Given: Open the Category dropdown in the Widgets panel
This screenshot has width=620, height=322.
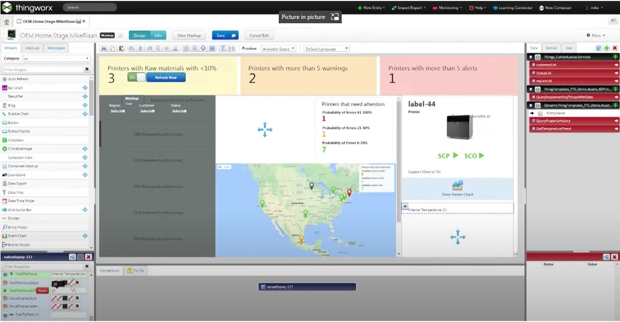Looking at the screenshot, I should coord(56,58).
